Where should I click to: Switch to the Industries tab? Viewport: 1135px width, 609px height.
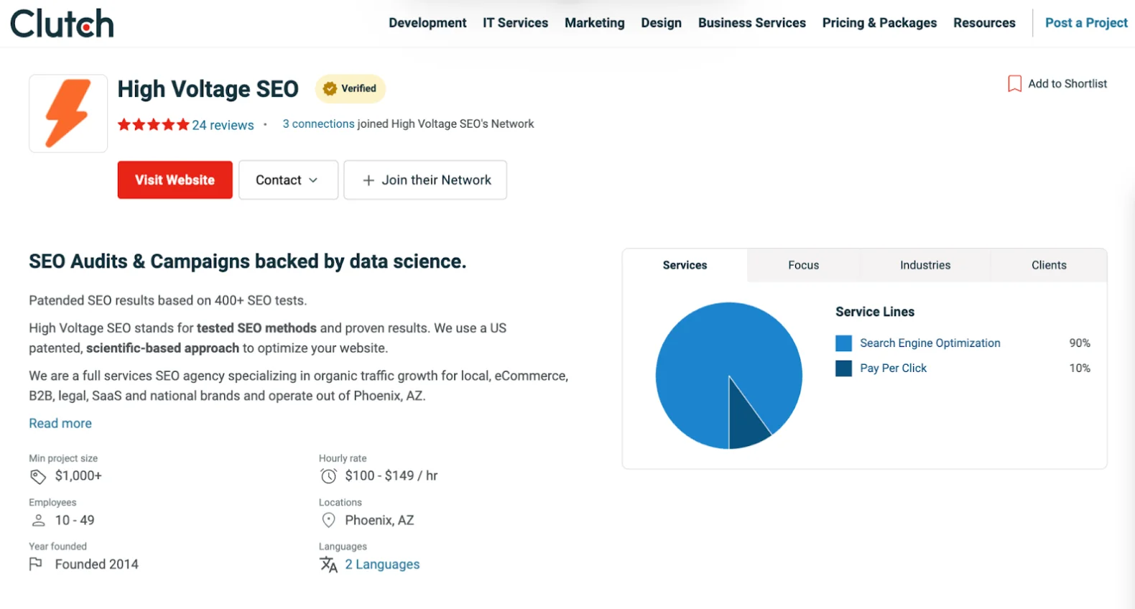click(925, 266)
